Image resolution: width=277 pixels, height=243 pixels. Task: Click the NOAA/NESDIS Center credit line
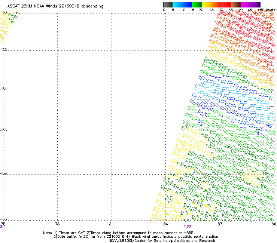[162, 241]
